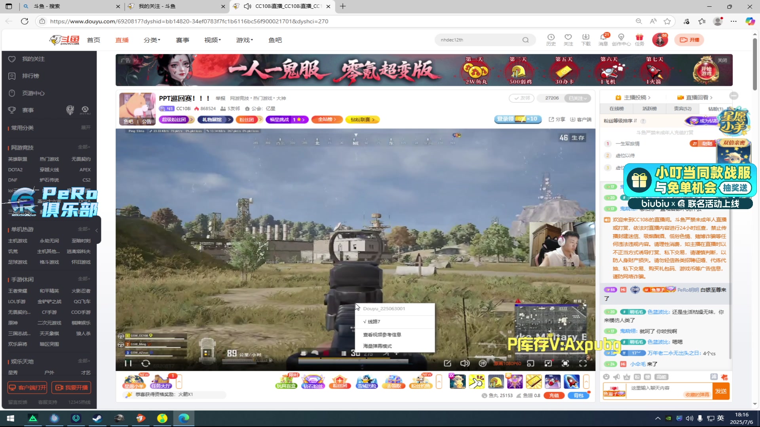The image size is (760, 427).
Task: Go to the 首页 home page
Action: [x=93, y=40]
